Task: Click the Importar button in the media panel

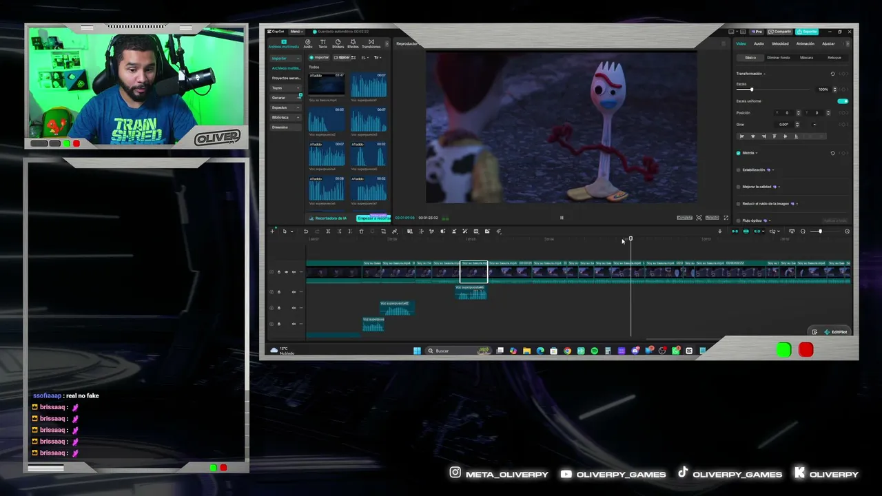Action: click(x=320, y=57)
